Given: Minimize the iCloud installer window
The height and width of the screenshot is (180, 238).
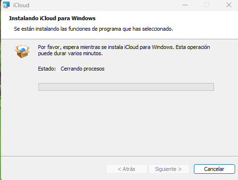Looking at the screenshot, I should pyautogui.click(x=185, y=5).
